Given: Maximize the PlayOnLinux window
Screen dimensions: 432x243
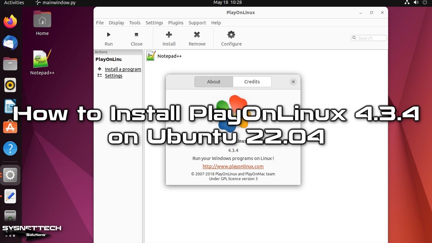Looking at the screenshot, I should [x=372, y=12].
